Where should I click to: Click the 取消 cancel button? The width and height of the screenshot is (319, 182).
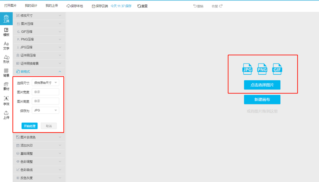49,126
